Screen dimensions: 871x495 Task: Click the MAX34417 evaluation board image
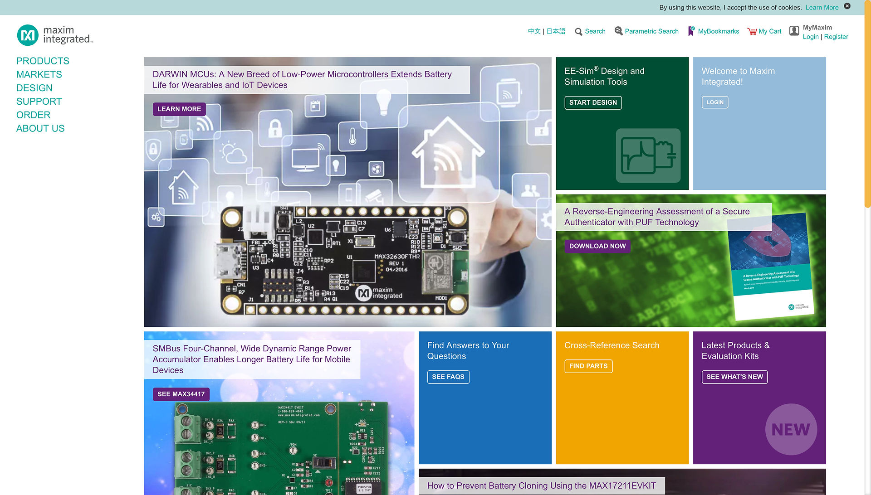click(281, 448)
